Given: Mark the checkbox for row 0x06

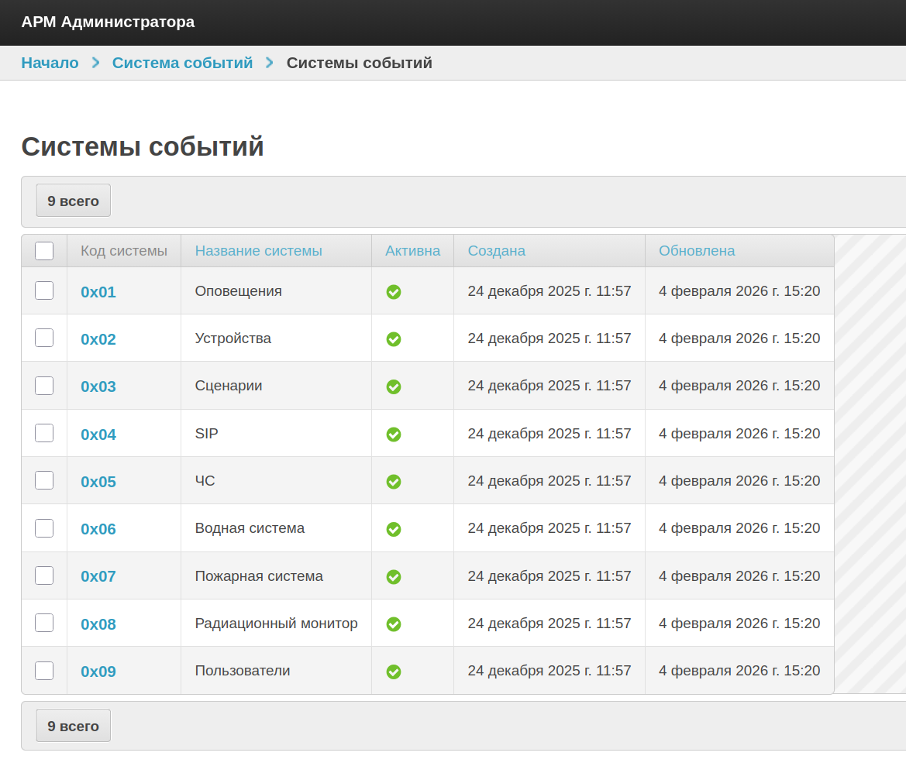Looking at the screenshot, I should point(44,528).
